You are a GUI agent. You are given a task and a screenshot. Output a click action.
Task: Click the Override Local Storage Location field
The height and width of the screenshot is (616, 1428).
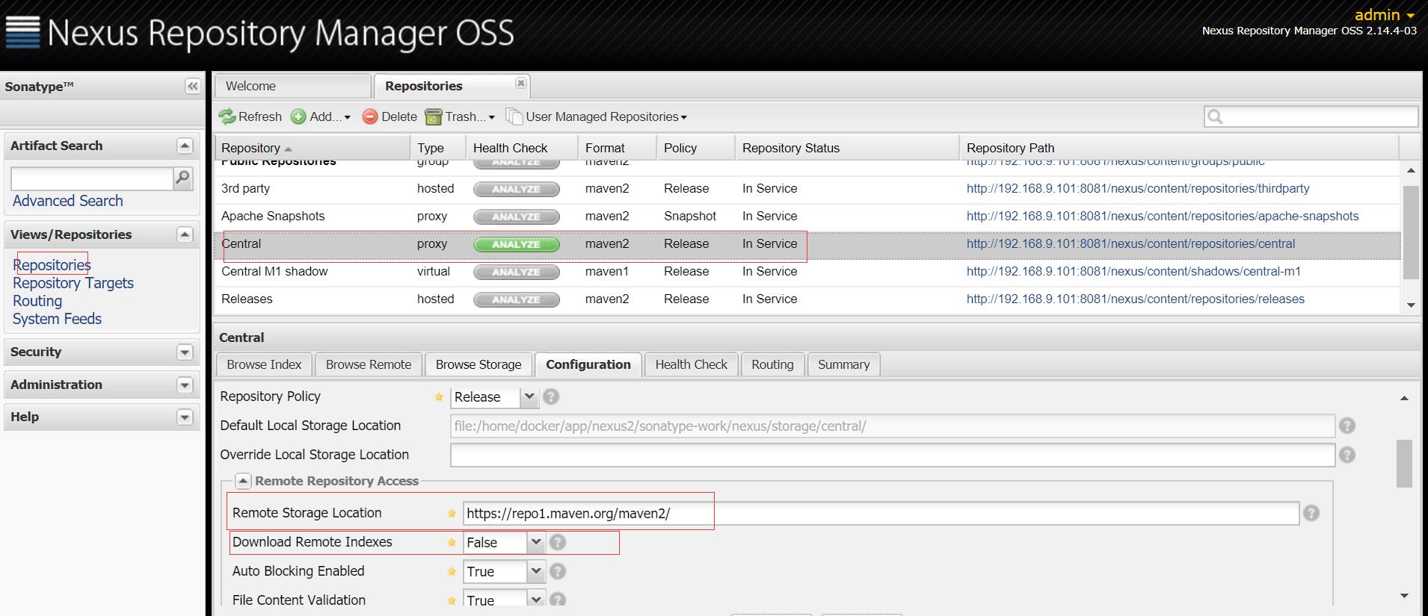pyautogui.click(x=891, y=455)
